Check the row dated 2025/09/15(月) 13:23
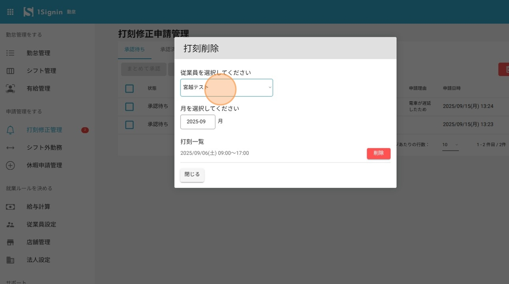The height and width of the screenshot is (284, 509). pos(130,125)
